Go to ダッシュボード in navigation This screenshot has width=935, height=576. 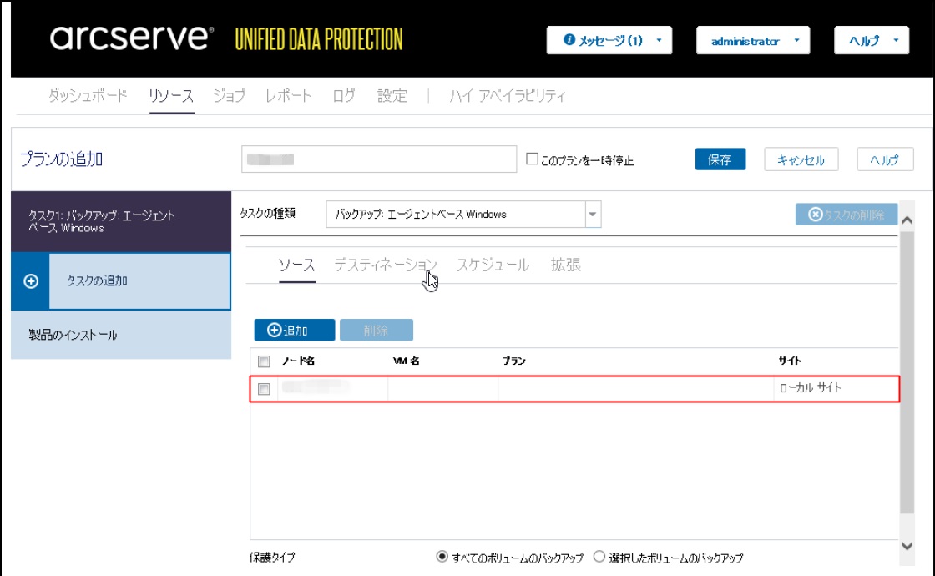pos(88,96)
